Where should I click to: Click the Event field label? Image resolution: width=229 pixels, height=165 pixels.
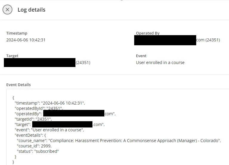click(x=141, y=56)
